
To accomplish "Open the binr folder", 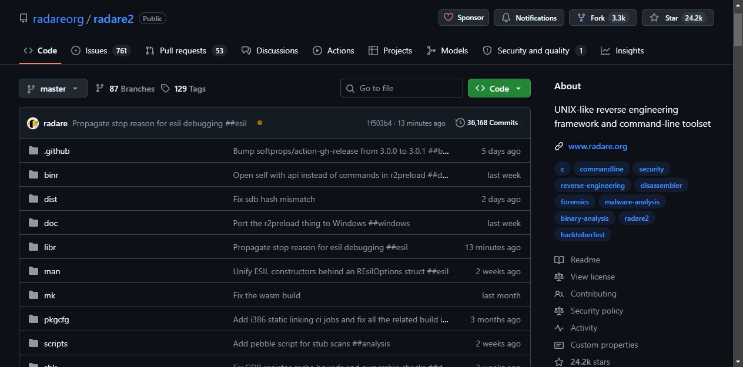I will tap(51, 175).
